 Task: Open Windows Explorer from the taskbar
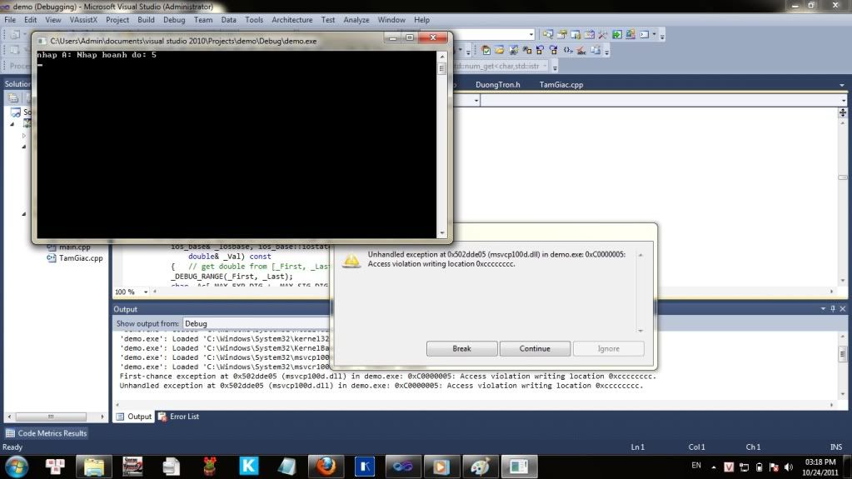point(93,467)
